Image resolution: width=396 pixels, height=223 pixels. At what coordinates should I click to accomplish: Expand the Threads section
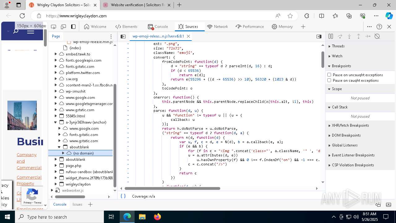coord(360,46)
